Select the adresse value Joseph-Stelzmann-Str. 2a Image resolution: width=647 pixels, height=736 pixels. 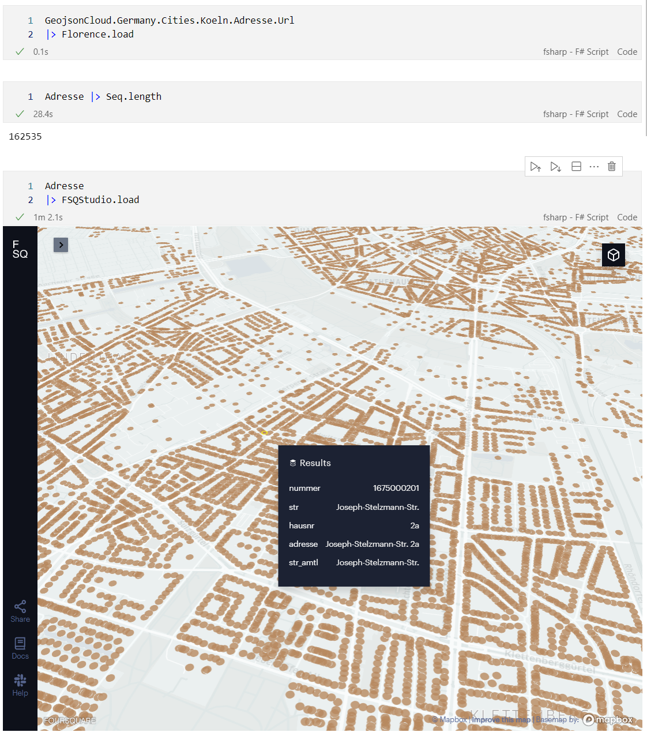point(372,544)
